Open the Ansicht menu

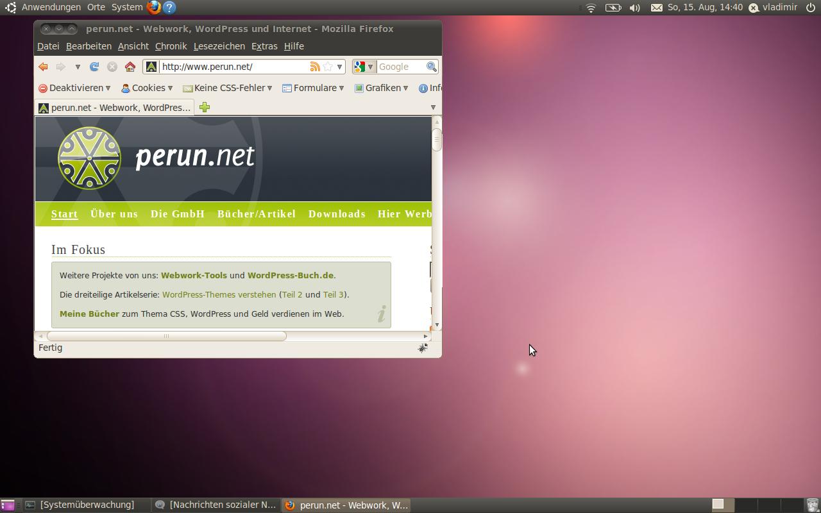point(133,46)
